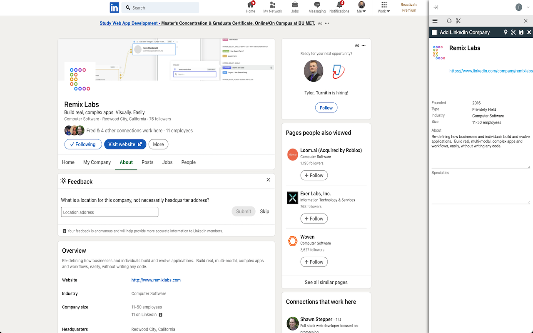Viewport: 533px width, 333px height.
Task: Click the refresh icon in panel toolbar
Action: tap(449, 21)
